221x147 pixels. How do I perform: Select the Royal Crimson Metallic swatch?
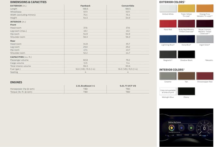pos(205,24)
